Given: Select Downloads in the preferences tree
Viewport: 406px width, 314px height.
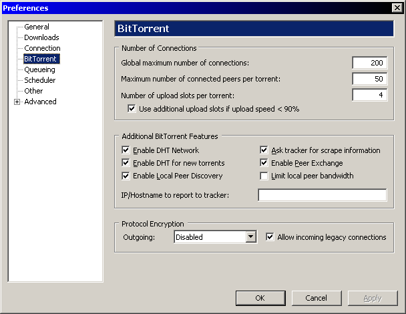Looking at the screenshot, I should [41, 37].
